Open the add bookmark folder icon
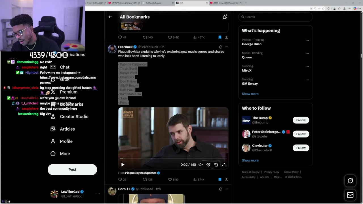Viewport: 363px width, 204px height. tap(225, 17)
